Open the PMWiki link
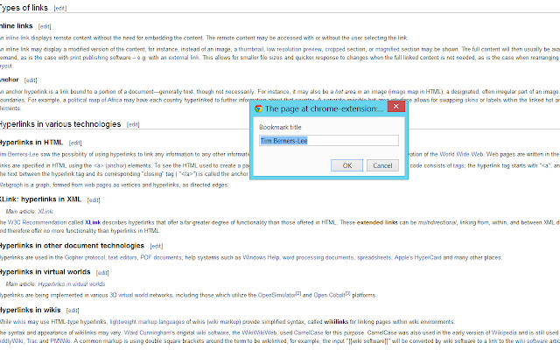560x350 pixels. 60,341
